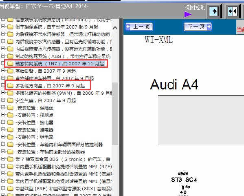Click the tree panel vertical scrollbar thumb
The image size is (244, 196).
click(115, 114)
